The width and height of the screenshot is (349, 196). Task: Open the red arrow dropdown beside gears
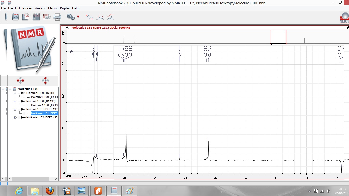coord(78,17)
